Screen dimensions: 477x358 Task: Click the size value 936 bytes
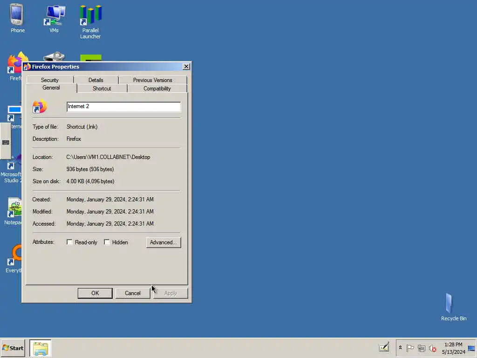point(90,169)
